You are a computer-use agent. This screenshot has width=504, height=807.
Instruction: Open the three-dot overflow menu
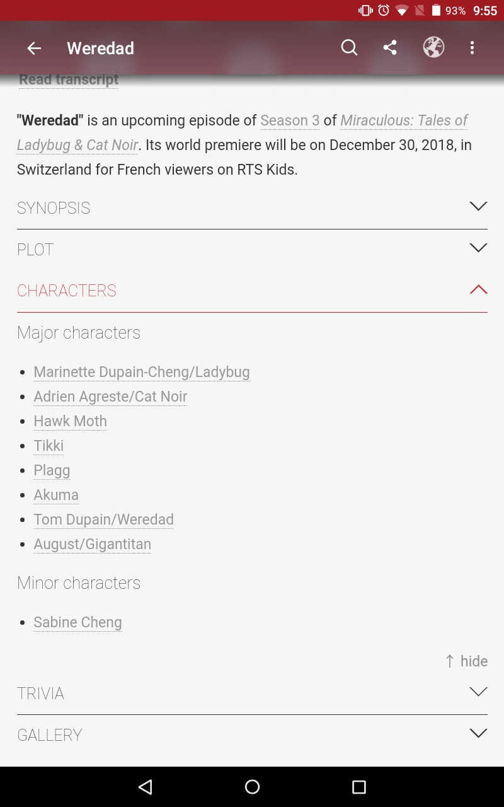472,48
